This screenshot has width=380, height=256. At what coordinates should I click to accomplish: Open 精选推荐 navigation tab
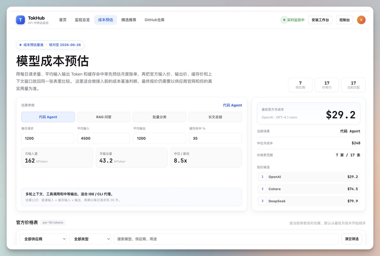pos(129,20)
